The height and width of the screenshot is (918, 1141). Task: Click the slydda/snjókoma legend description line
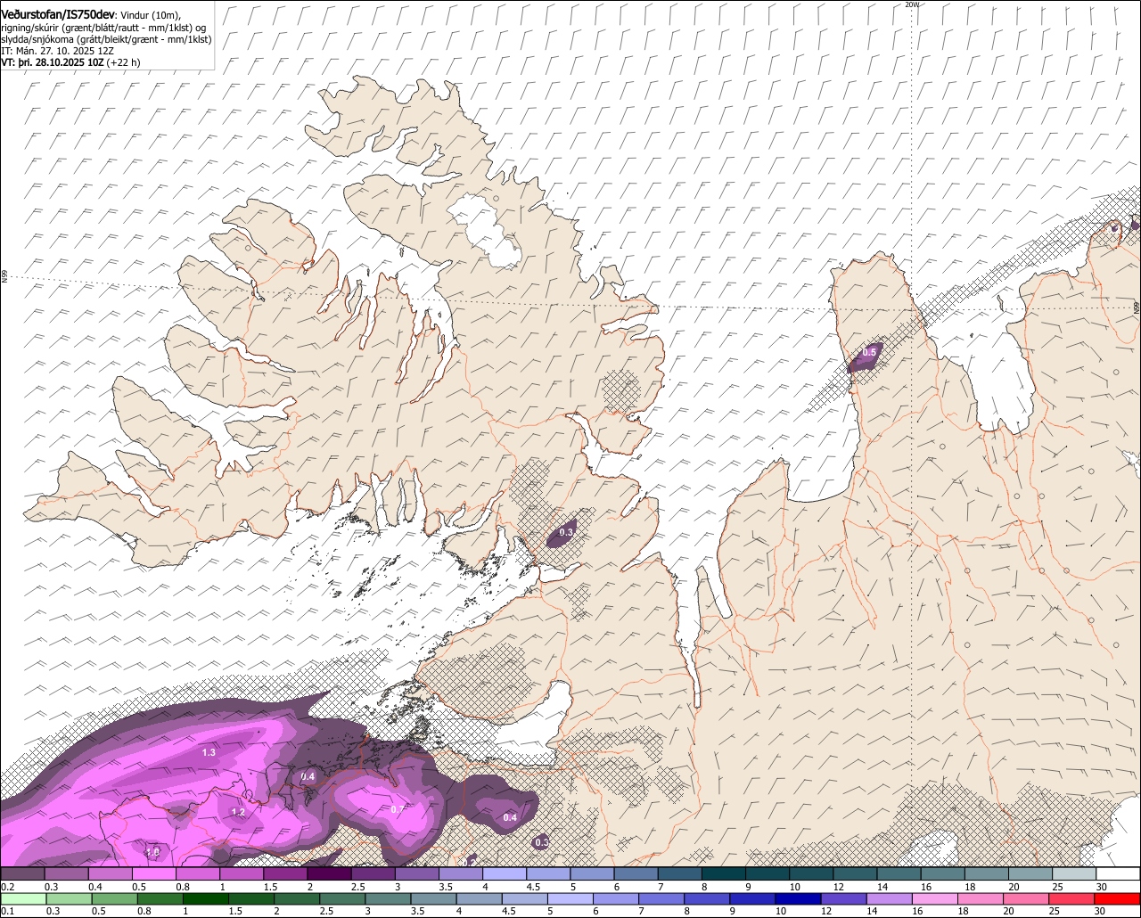coord(106,39)
